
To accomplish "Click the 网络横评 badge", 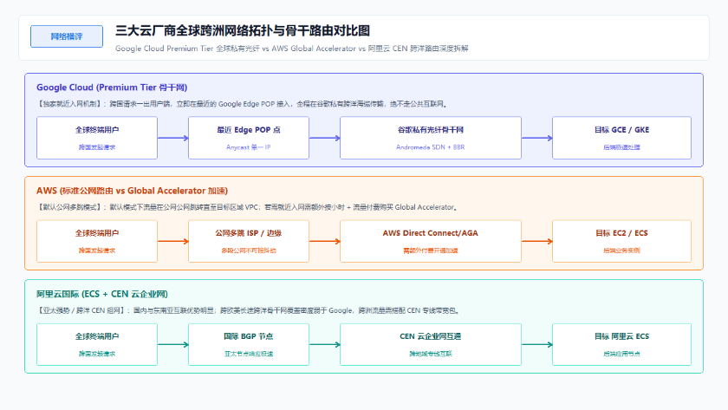I will pyautogui.click(x=67, y=36).
